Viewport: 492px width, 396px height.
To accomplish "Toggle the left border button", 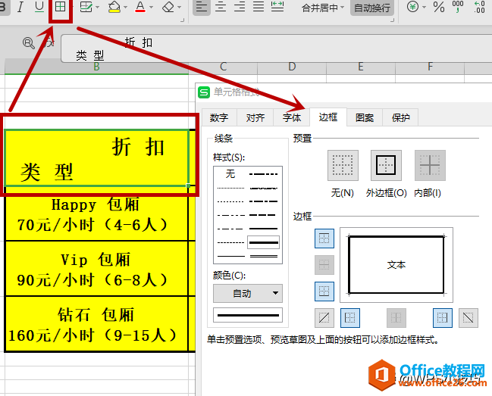I will point(350,318).
